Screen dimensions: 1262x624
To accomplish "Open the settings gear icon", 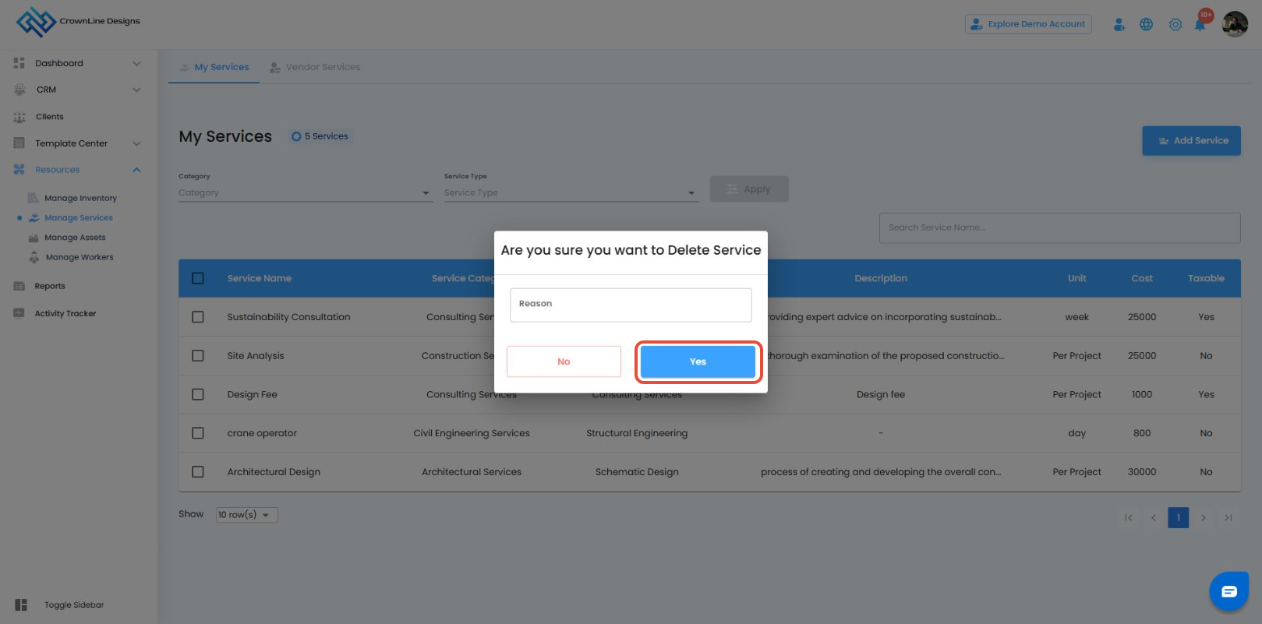I will [x=1175, y=25].
